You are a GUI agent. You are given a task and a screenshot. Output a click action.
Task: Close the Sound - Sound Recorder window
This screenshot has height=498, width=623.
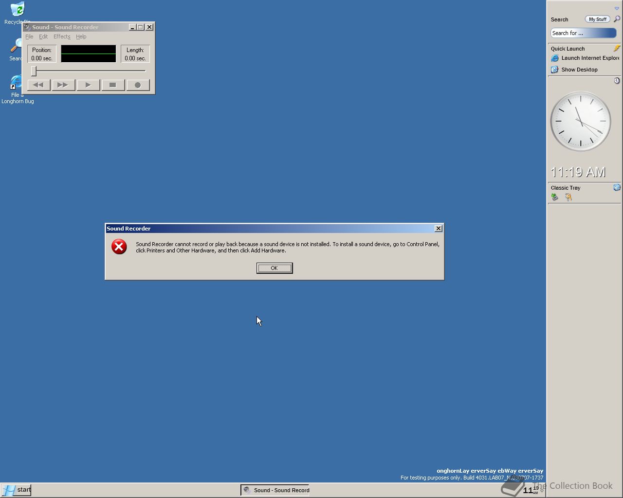coord(149,27)
